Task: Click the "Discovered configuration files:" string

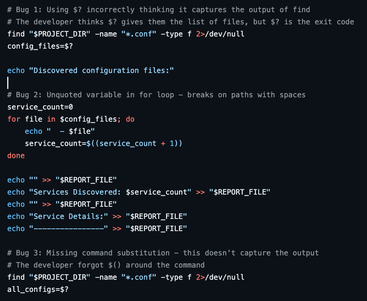Action: coord(101,70)
